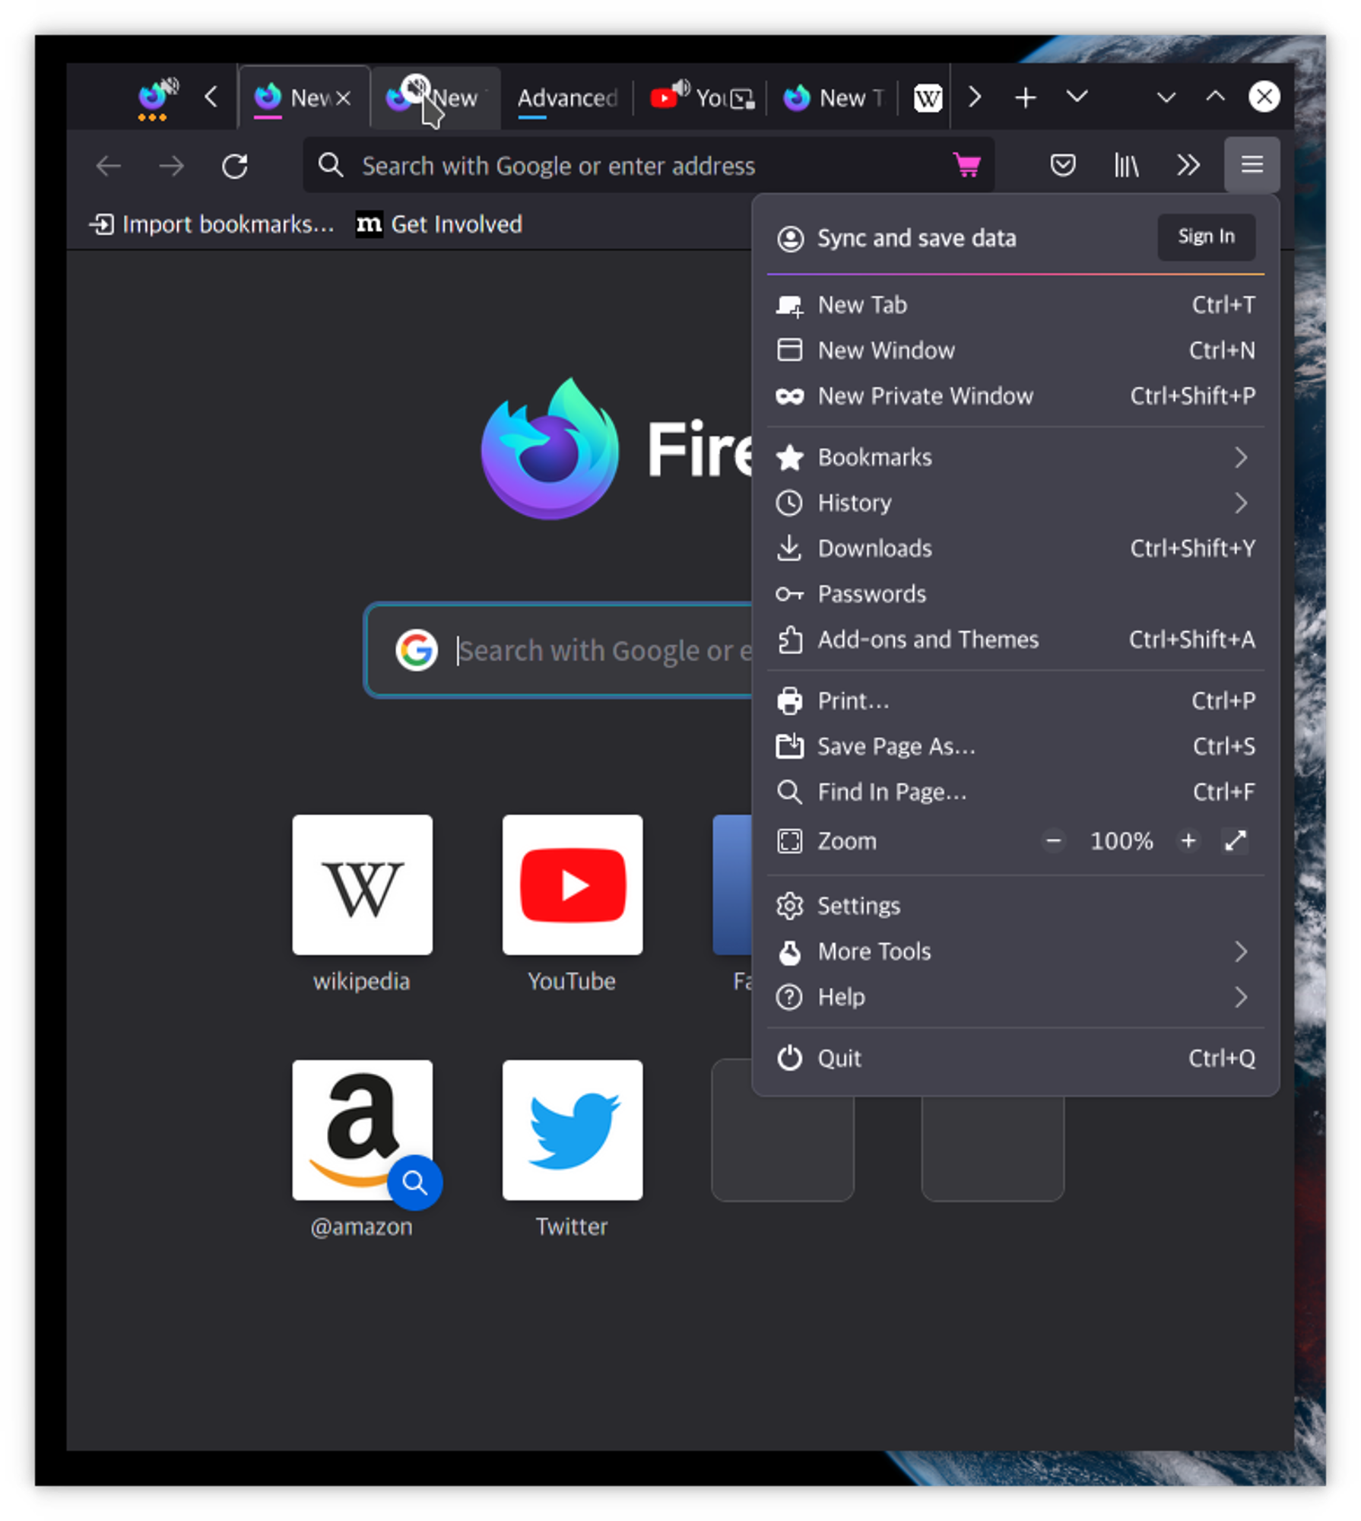Screen dimensions: 1361x1521
Task: Open the list all tabs dropdown
Action: coord(1077,97)
